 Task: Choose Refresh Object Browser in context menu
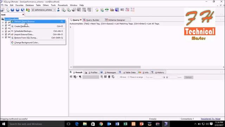click(x=38, y=22)
